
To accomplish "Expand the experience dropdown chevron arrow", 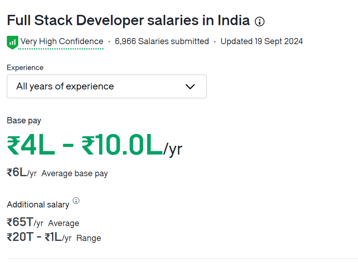I will tap(190, 86).
